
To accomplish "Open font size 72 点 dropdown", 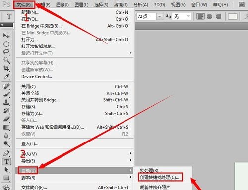I will click(x=160, y=16).
